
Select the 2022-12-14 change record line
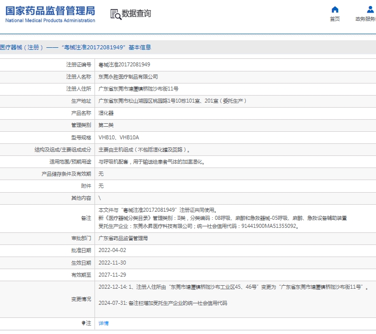[233, 287]
